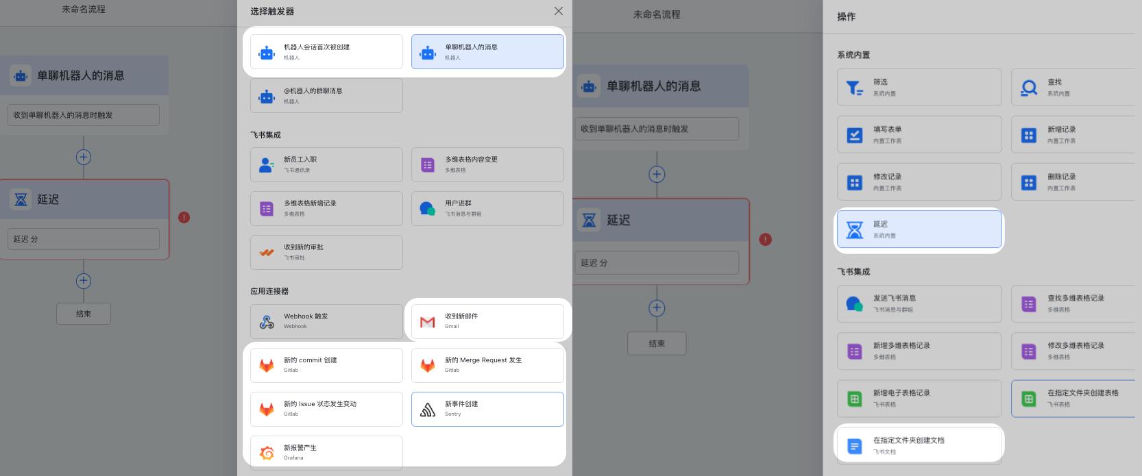Screen dimensions: 1142x476
Task: Click the 系统内置 heading in 操作 panel
Action: pos(853,55)
